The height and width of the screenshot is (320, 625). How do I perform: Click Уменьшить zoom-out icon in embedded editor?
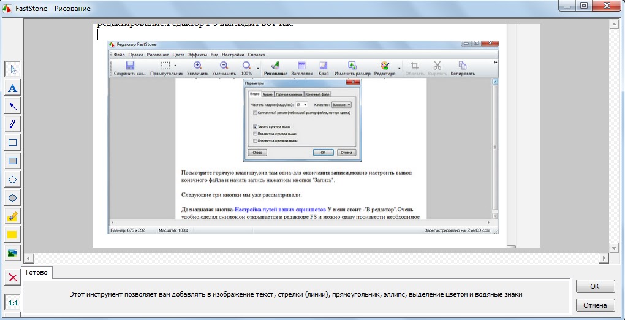point(224,69)
